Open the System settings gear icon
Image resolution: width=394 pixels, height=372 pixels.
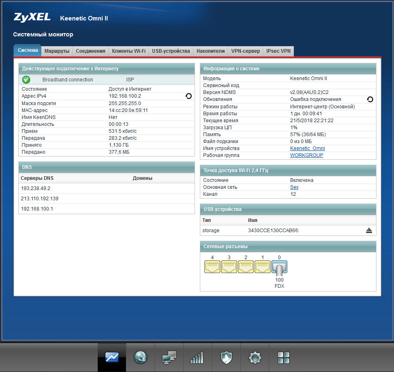point(255,357)
